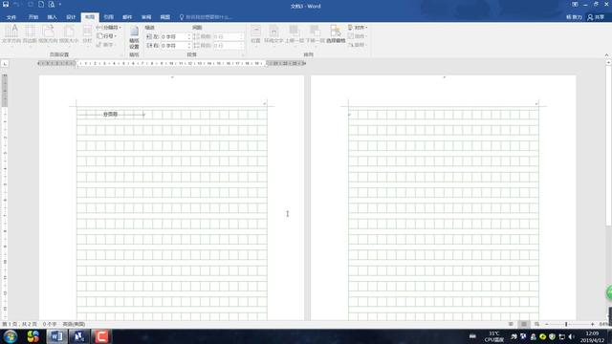Click the tell-me search box with lightbulb

[x=206, y=17]
